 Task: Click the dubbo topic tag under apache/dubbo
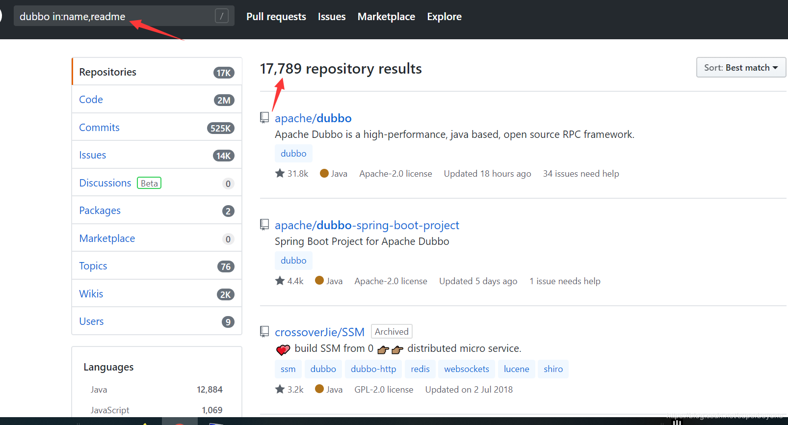tap(293, 154)
